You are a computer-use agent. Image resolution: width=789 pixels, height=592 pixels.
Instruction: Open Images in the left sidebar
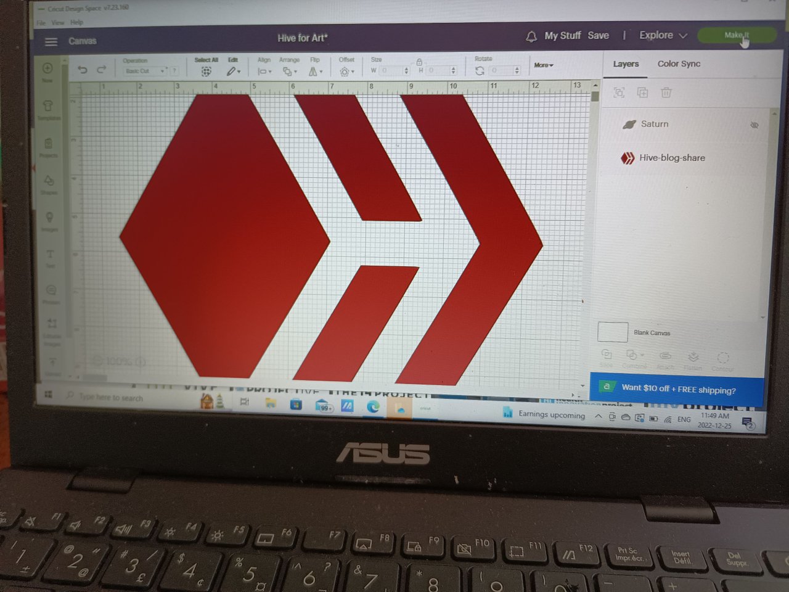click(49, 221)
